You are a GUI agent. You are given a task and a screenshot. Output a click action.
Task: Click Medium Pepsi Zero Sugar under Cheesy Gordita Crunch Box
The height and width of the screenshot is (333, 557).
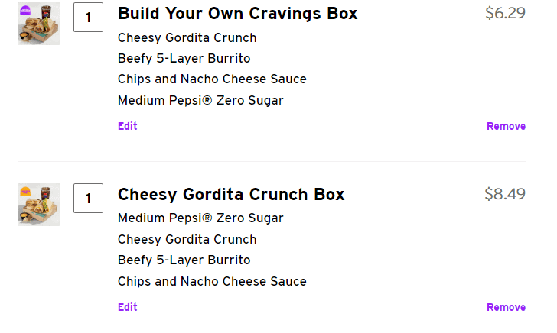(x=200, y=218)
